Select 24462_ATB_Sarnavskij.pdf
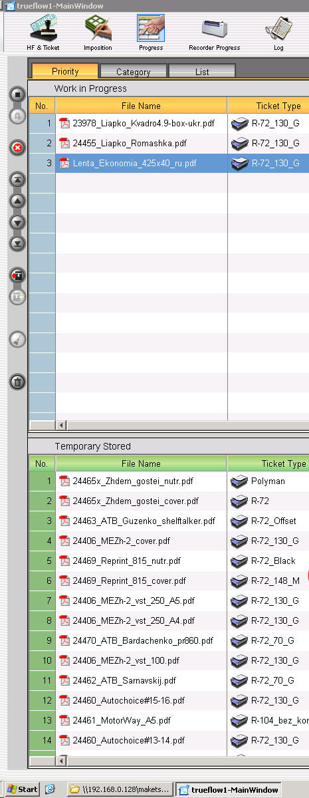Image resolution: width=309 pixels, height=798 pixels. tap(124, 680)
